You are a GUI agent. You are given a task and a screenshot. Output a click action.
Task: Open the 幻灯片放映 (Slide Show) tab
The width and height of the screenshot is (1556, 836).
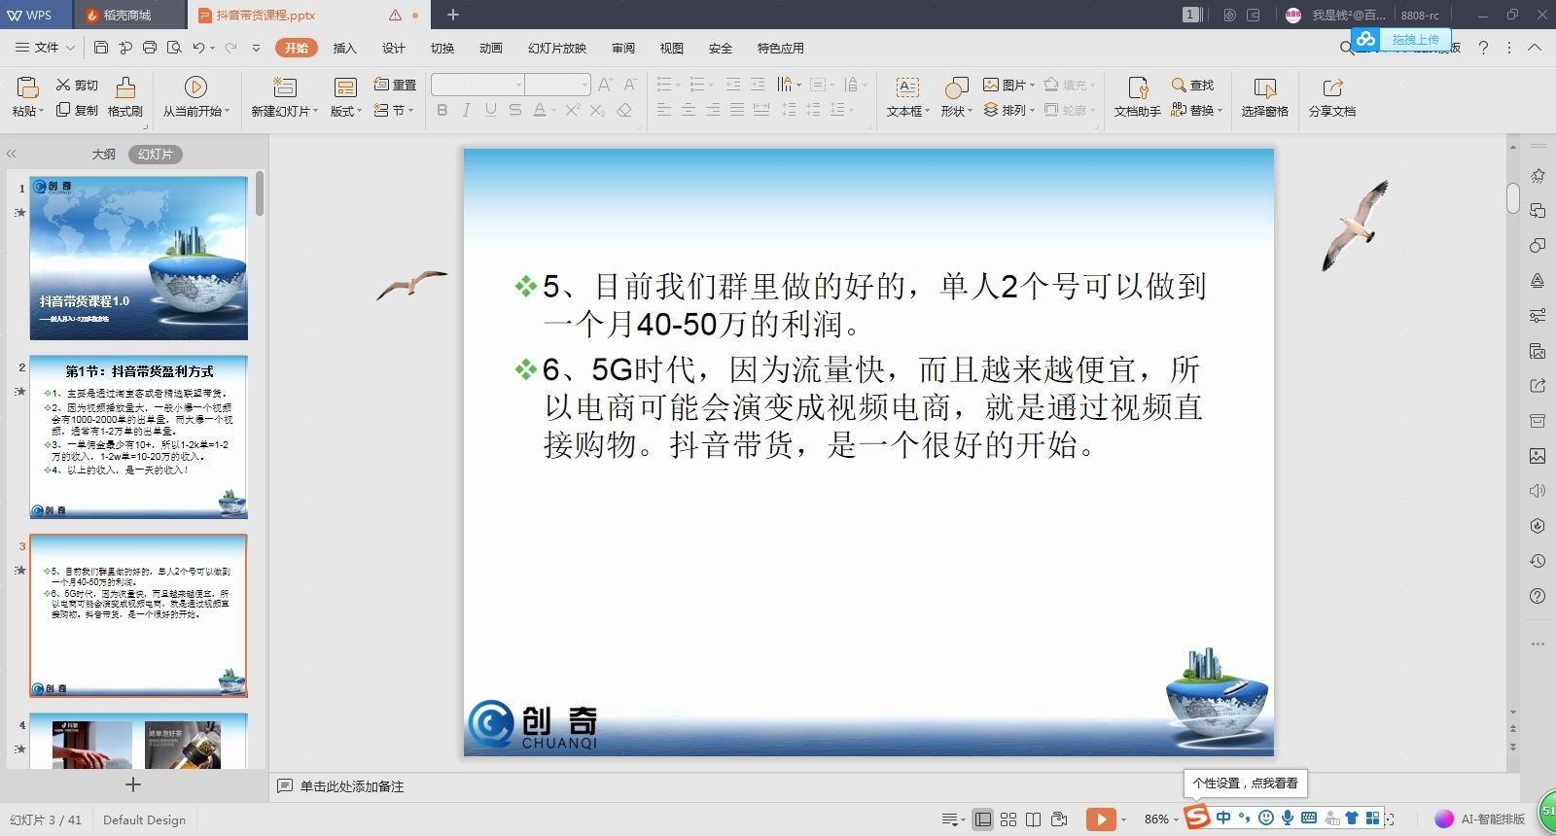click(x=557, y=48)
